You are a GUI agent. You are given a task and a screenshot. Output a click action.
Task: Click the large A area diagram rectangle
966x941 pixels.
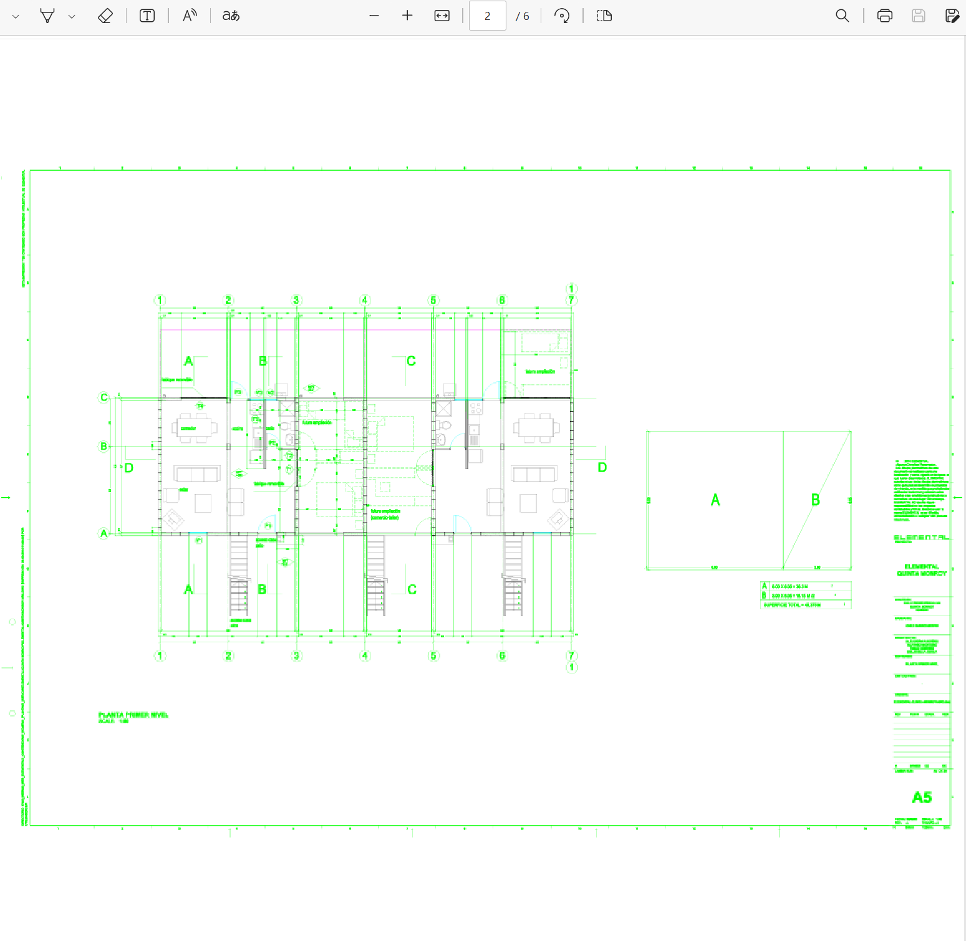715,500
